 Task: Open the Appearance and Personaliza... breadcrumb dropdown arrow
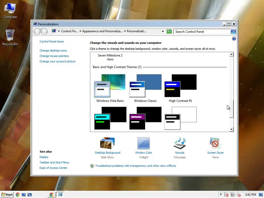coord(80,31)
